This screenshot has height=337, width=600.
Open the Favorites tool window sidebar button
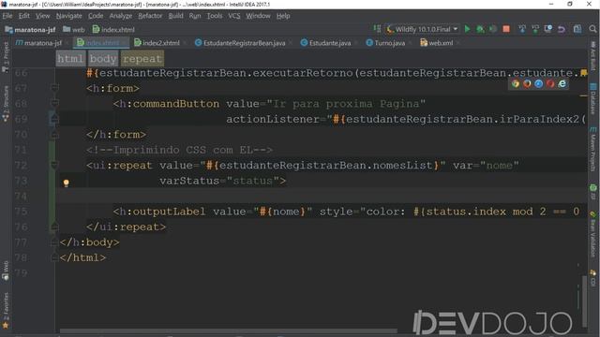6,310
